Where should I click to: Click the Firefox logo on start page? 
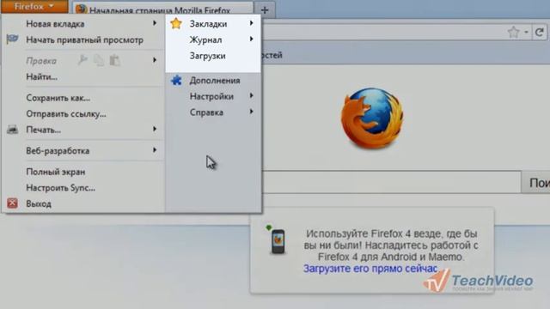coord(372,118)
